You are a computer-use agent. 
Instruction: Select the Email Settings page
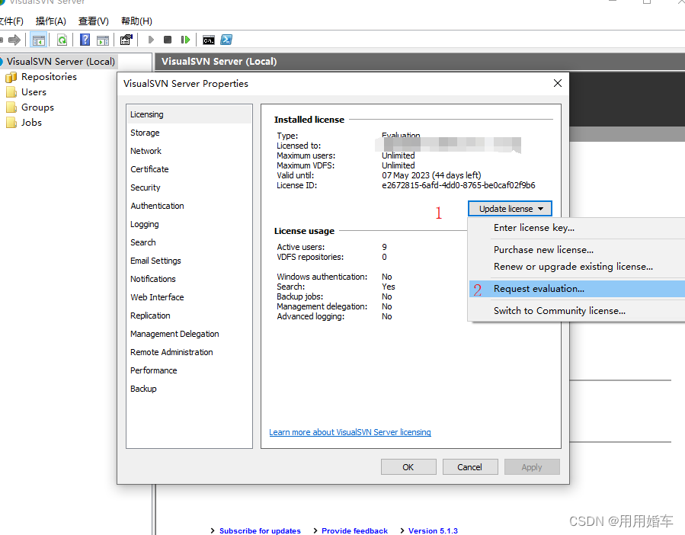189,261
